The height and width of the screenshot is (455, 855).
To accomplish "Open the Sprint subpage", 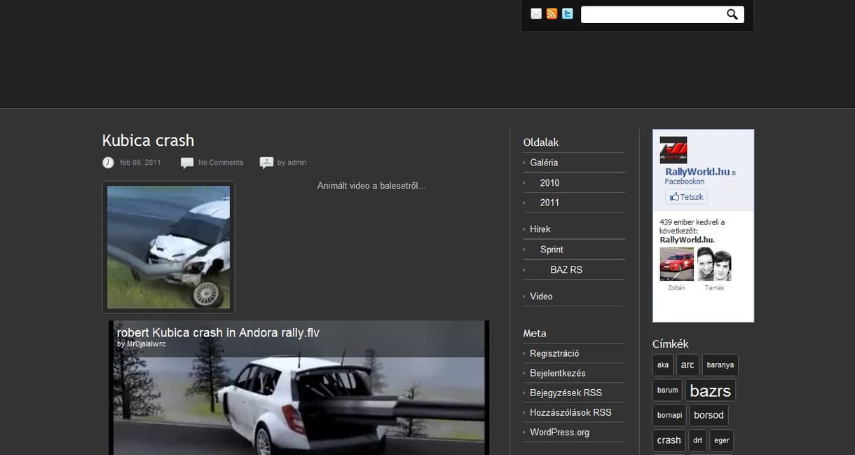I will (x=552, y=250).
